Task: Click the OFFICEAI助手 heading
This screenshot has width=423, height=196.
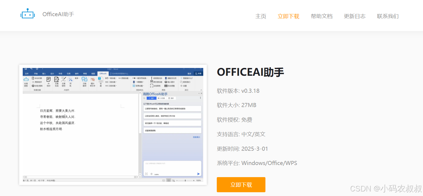Action: [251, 72]
